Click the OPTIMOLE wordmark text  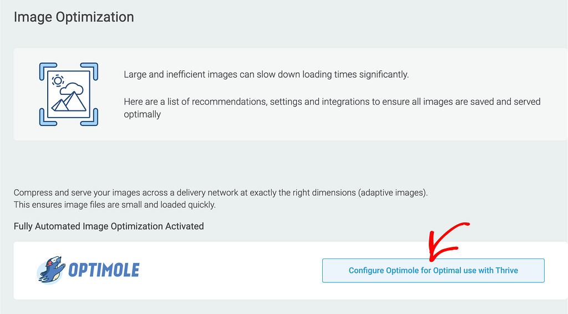104,270
